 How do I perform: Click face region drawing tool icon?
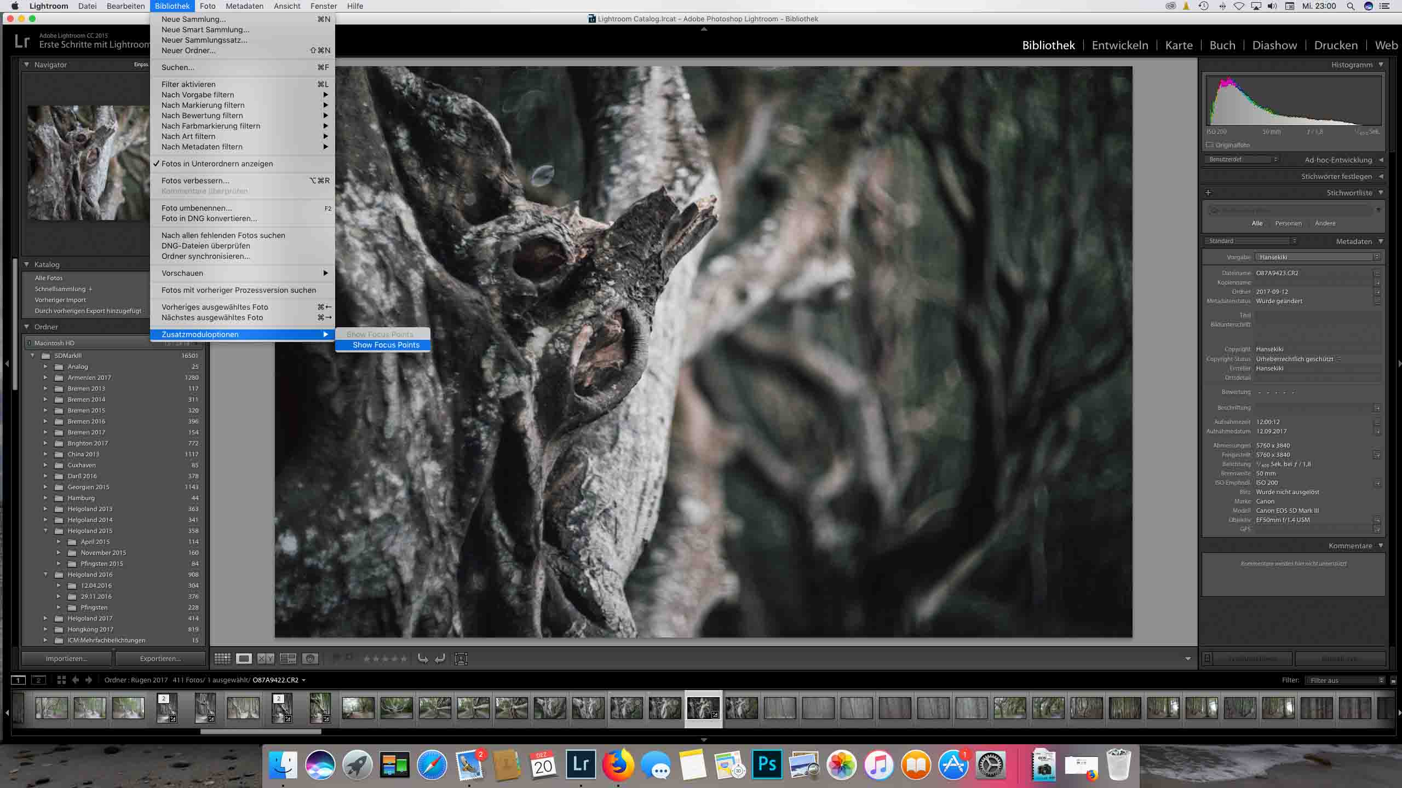[x=461, y=658]
